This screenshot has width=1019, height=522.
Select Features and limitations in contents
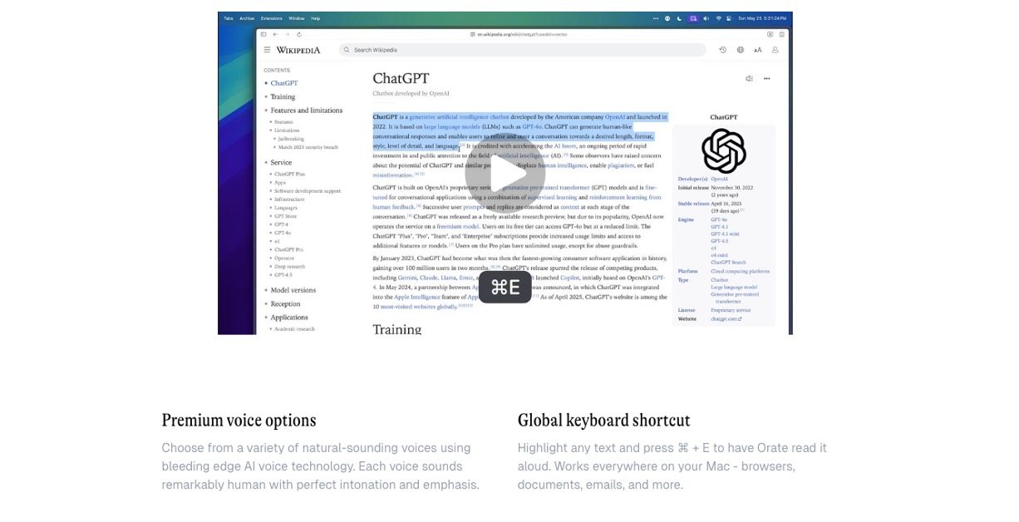click(x=306, y=110)
